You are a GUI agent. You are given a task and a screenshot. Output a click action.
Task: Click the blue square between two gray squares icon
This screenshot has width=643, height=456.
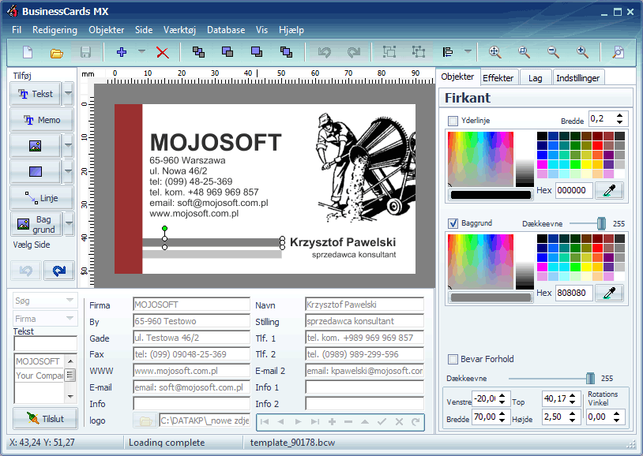tap(198, 52)
